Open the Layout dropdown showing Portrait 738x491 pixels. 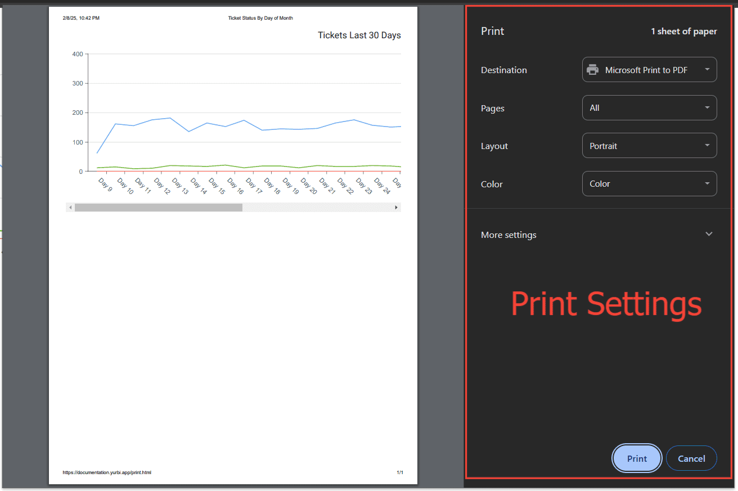649,146
